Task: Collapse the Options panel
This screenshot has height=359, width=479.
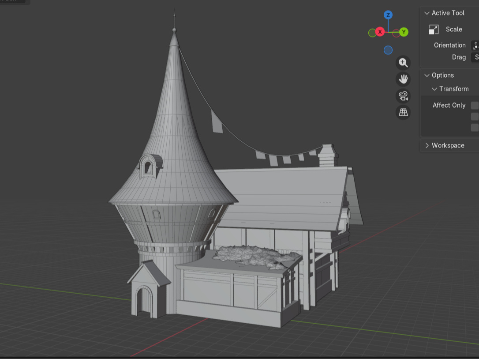Action: point(427,76)
